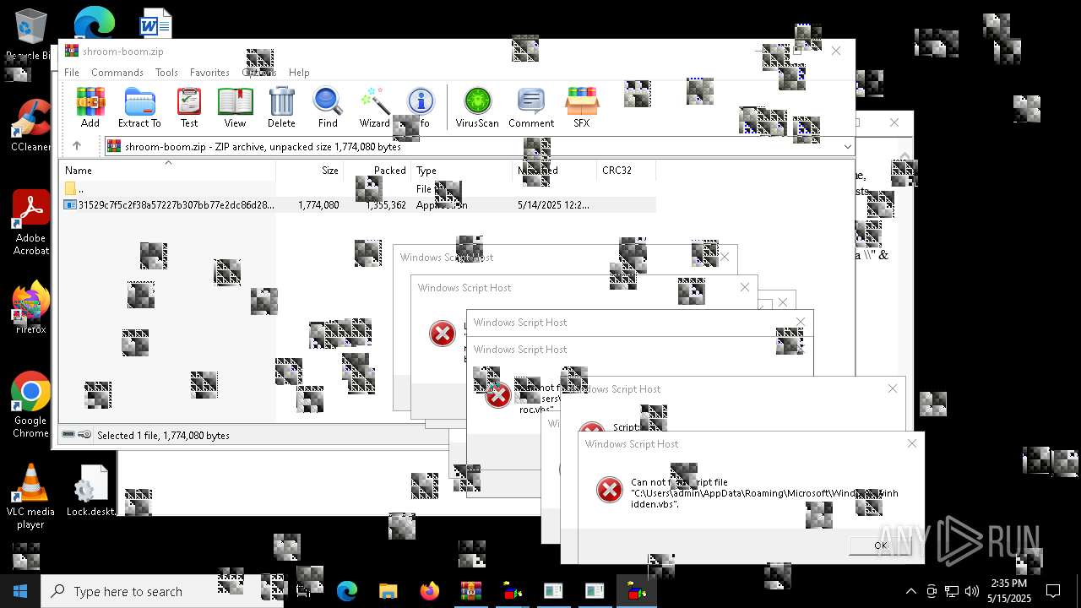Viewport: 1081px width, 608px height.
Task: Open clock showing 2:35 PM
Action: [x=1009, y=591]
